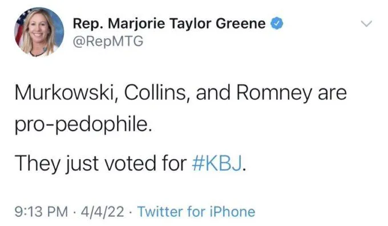Click the blue verified checkmark badge
The width and height of the screenshot is (388, 226).
[277, 24]
